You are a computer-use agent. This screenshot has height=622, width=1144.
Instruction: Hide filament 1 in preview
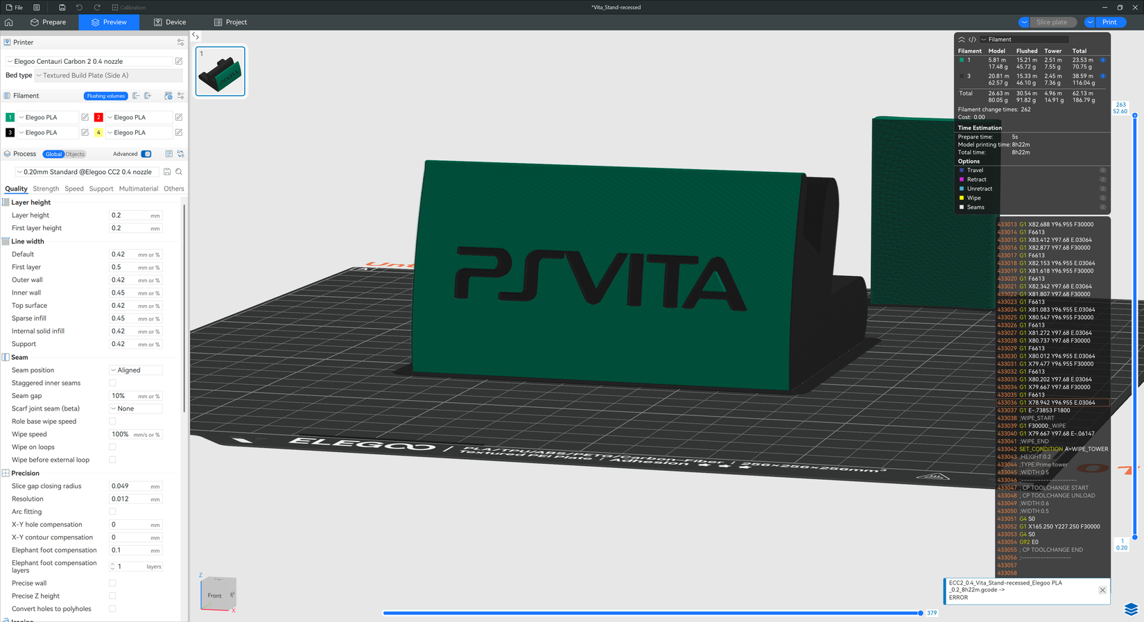point(1102,60)
